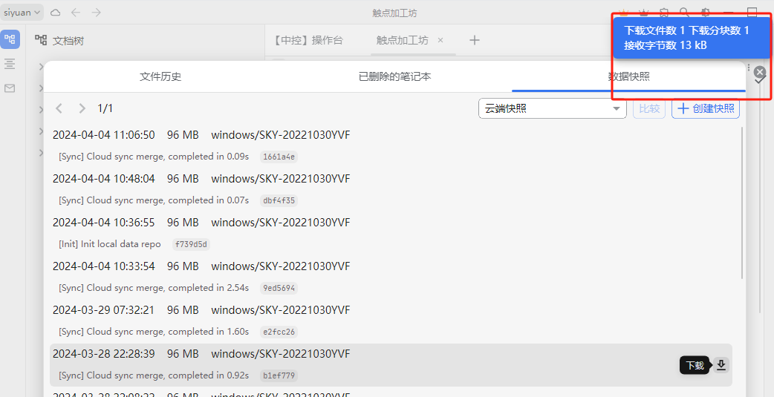Click the Init local data repo message
774x397 pixels.
click(x=110, y=244)
